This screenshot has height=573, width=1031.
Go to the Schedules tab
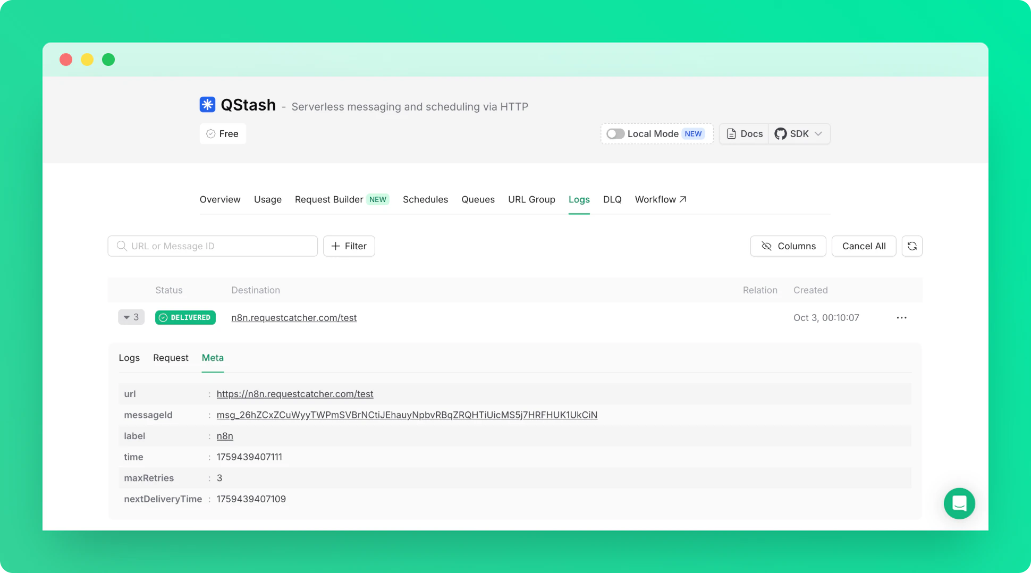[425, 199]
